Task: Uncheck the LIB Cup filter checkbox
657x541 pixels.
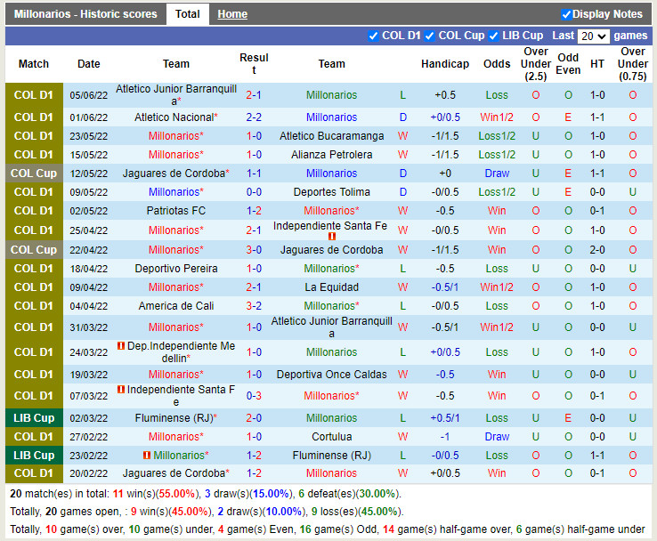Action: (494, 36)
